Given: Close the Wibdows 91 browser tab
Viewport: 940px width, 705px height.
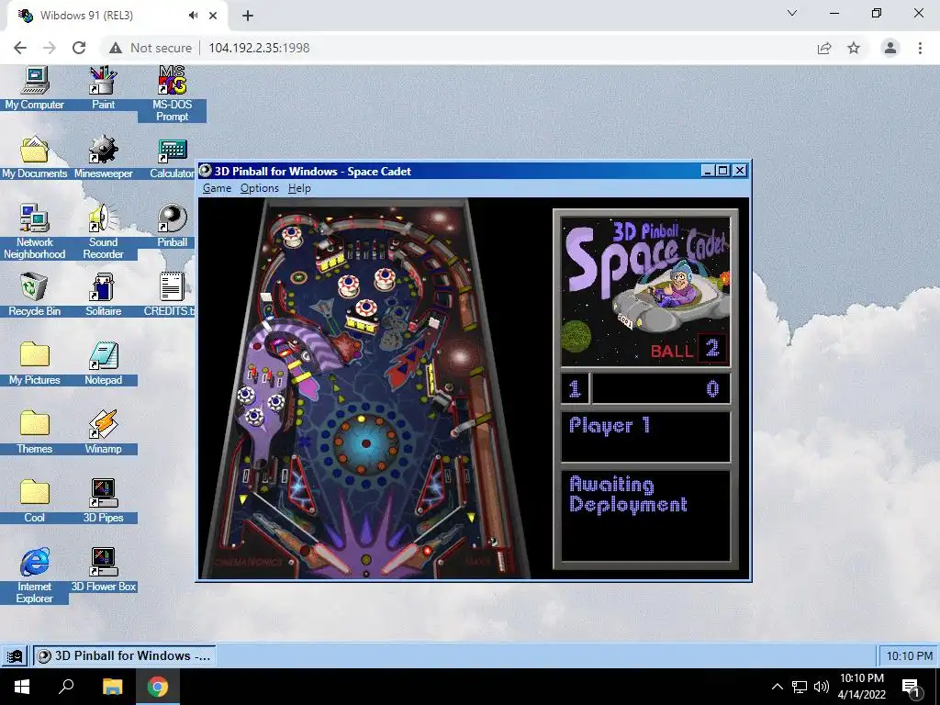Looking at the screenshot, I should pos(213,16).
